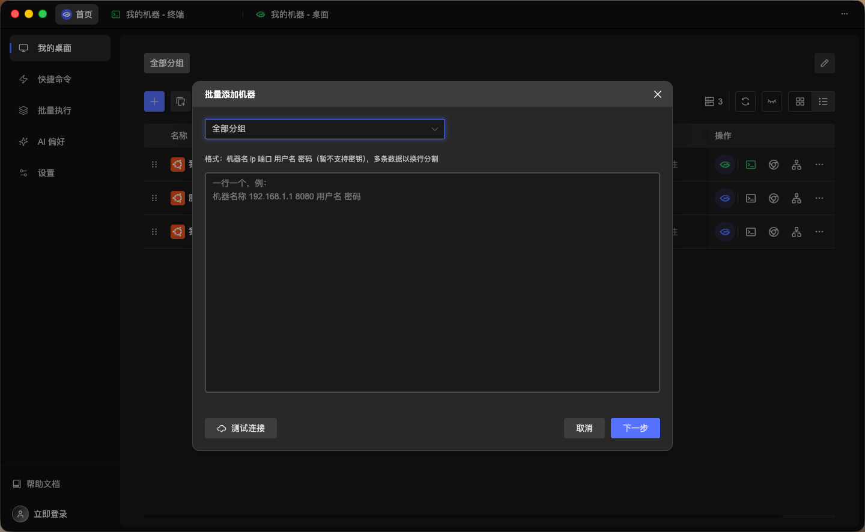Screen dimensions: 865x532
Task: Click the machine list text area in the dialog
Action: coord(432,282)
